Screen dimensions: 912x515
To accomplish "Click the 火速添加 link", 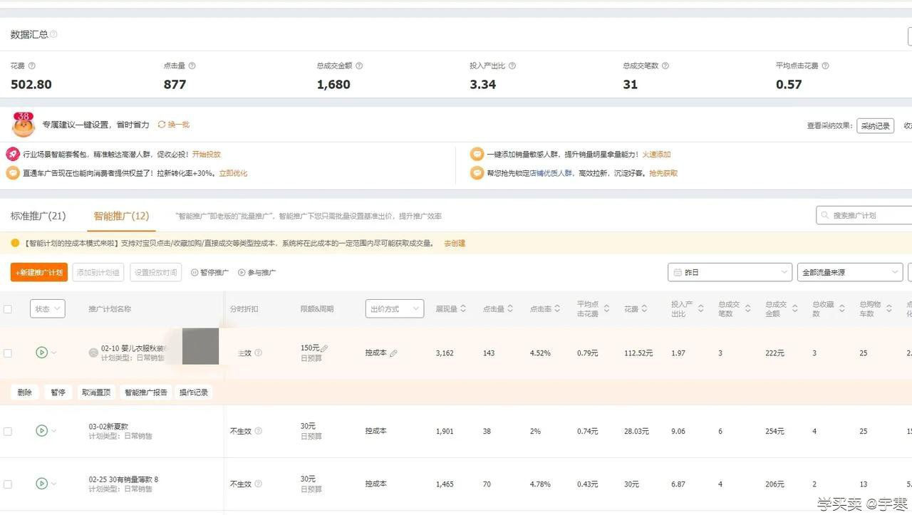I will 656,154.
